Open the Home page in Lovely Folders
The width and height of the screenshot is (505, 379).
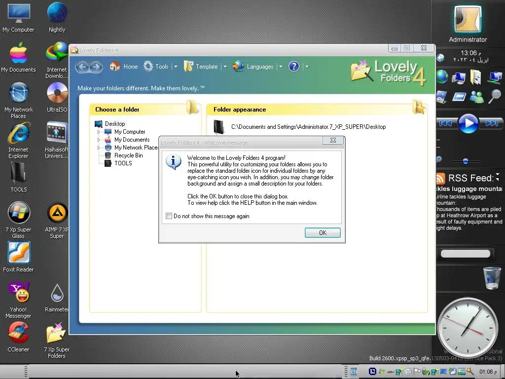[124, 67]
